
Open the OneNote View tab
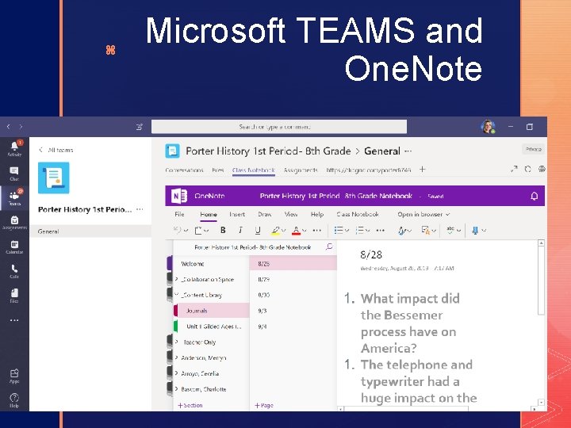(291, 214)
